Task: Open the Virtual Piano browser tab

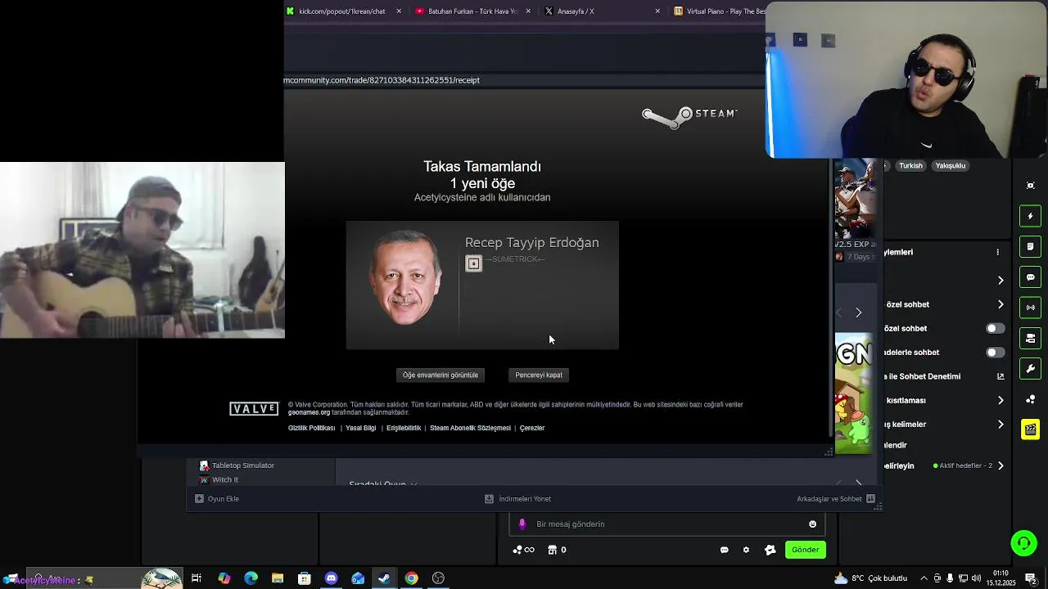Action: click(719, 11)
